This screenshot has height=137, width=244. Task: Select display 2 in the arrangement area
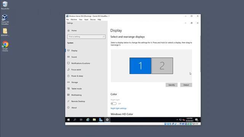(162, 66)
